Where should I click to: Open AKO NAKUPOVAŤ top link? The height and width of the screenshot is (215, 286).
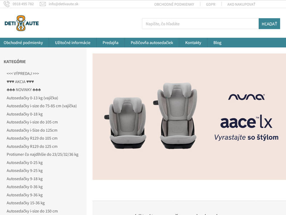tap(241, 4)
